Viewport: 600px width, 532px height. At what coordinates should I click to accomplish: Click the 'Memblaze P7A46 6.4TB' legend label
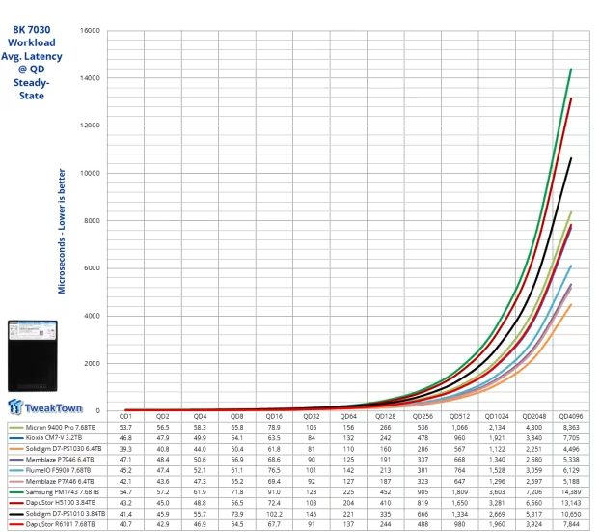click(x=59, y=482)
